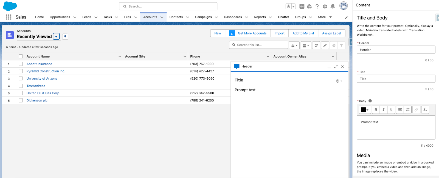The height and width of the screenshot is (178, 439).
Task: Open the University of Arizona account
Action: (x=42, y=78)
